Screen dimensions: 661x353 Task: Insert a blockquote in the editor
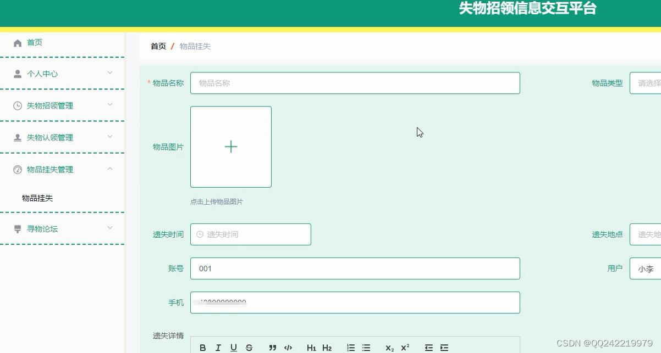[x=272, y=348]
